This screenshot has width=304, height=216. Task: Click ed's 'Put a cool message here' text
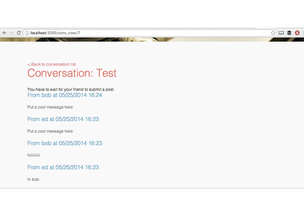click(x=50, y=131)
